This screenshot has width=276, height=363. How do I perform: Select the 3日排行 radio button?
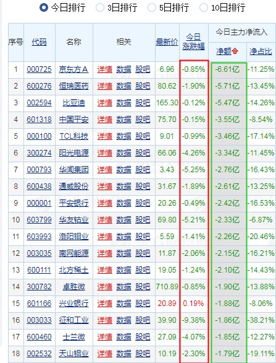coord(100,7)
